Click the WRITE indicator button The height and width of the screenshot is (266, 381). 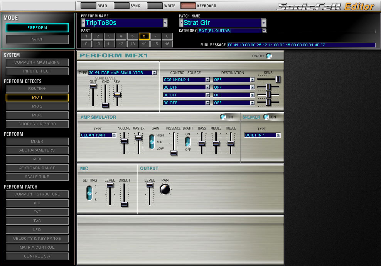pyautogui.click(x=155, y=5)
